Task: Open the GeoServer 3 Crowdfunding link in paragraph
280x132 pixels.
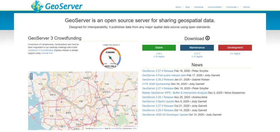Action: pos(40,50)
